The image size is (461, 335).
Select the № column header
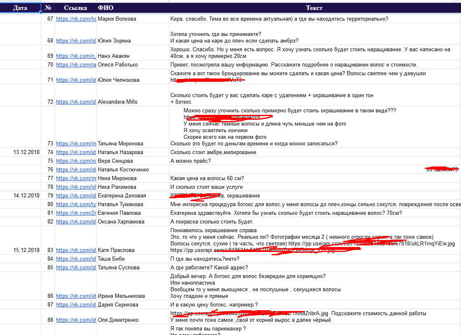click(x=48, y=8)
